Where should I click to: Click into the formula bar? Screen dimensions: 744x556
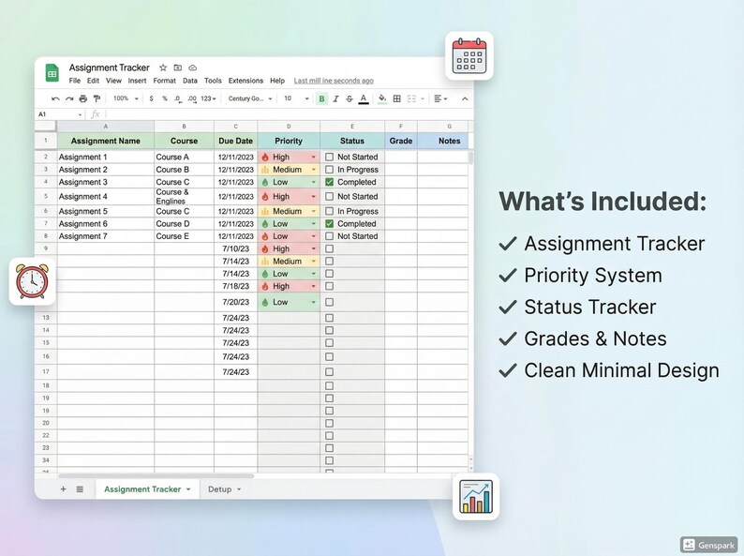tap(290, 114)
